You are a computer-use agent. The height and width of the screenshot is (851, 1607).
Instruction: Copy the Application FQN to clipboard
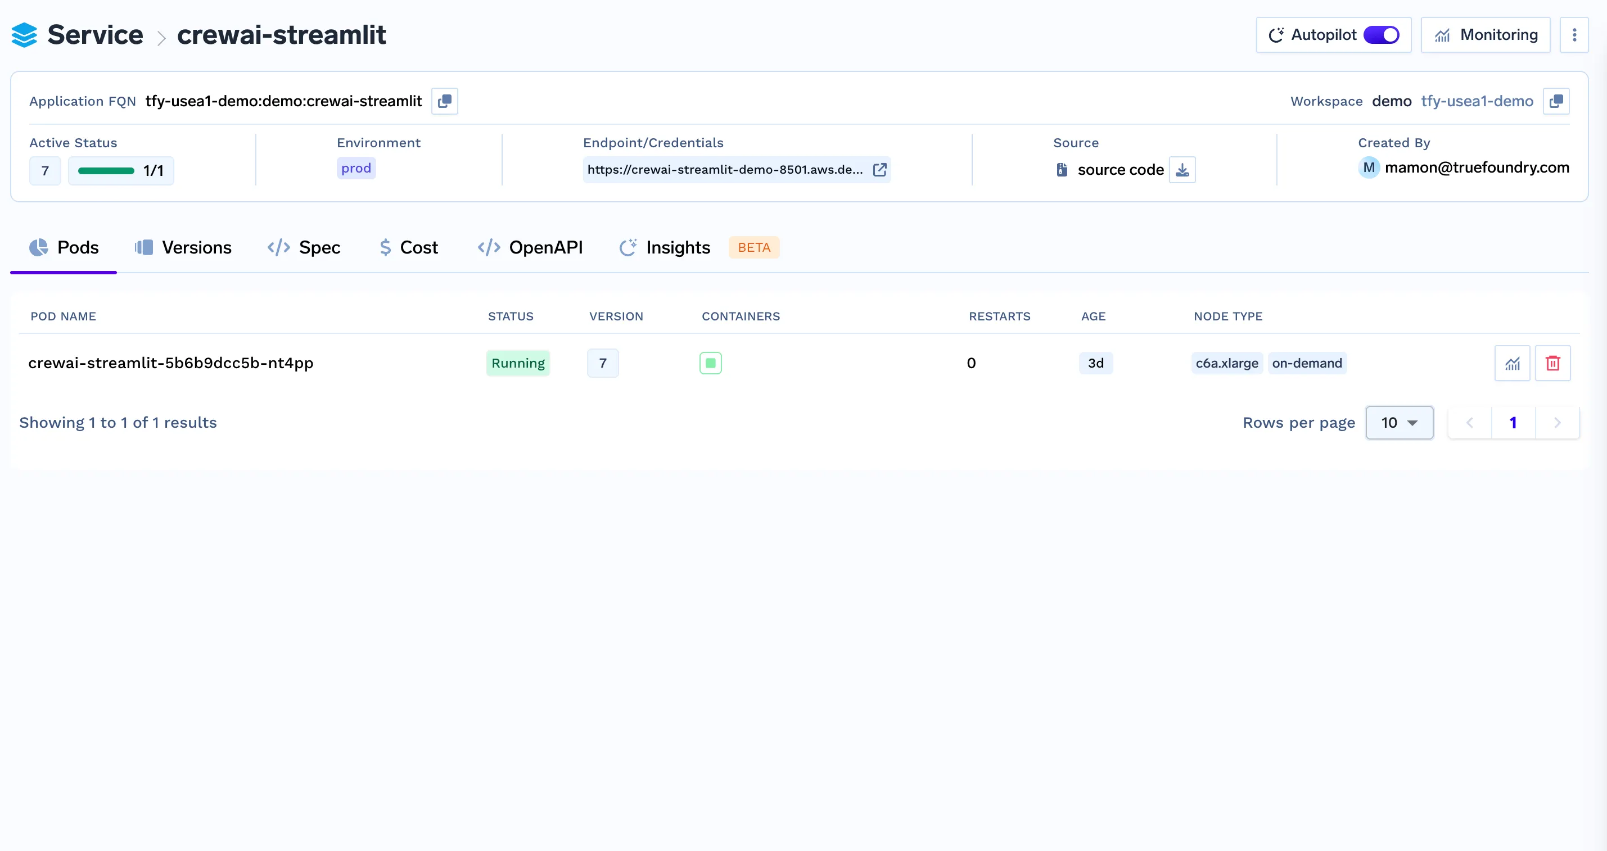point(444,101)
